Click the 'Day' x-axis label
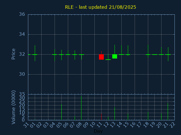The height and width of the screenshot is (135, 181). [x=98, y=131]
